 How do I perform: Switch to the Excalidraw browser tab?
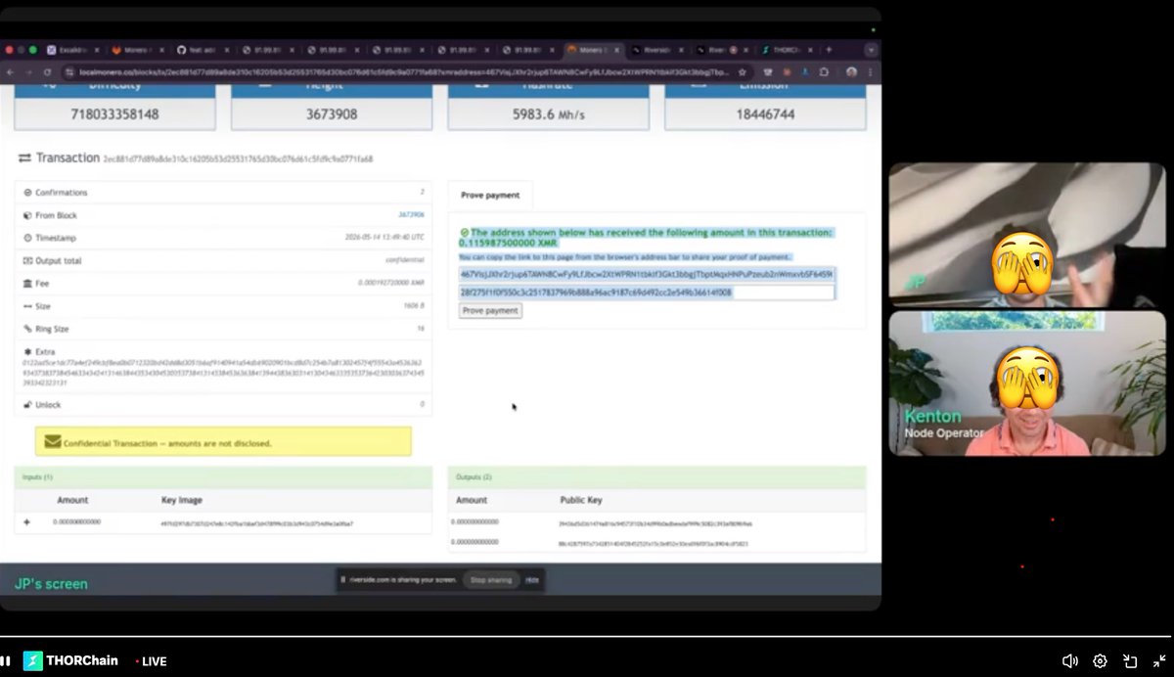pyautogui.click(x=75, y=49)
